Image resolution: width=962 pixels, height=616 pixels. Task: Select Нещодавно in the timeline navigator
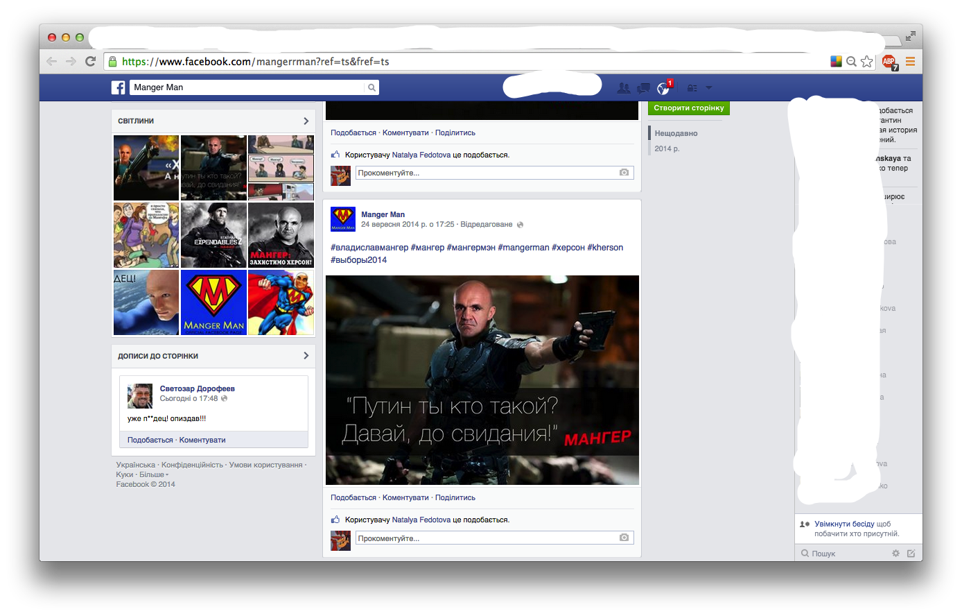(676, 133)
